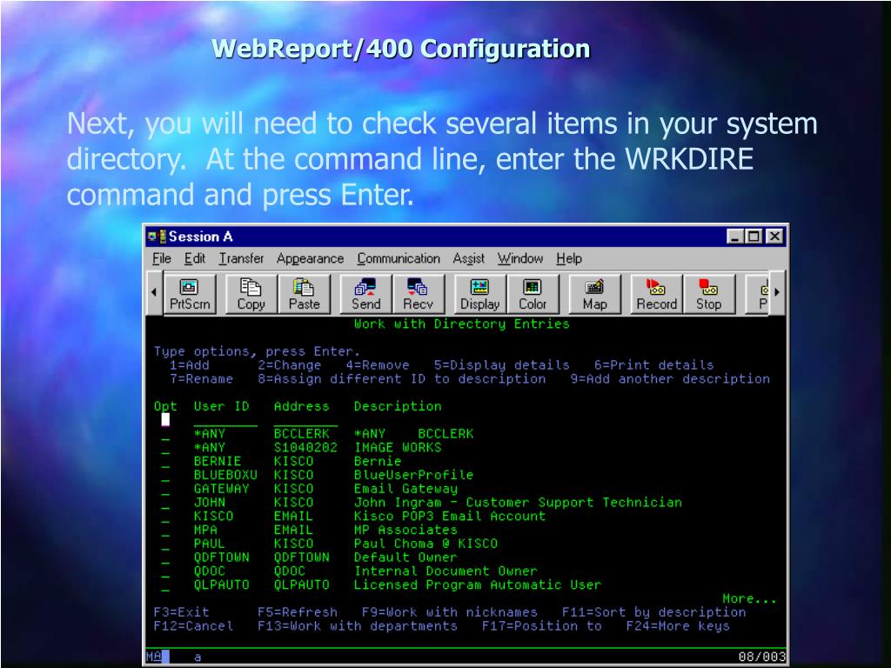
Task: Open the Help menu
Action: click(569, 258)
